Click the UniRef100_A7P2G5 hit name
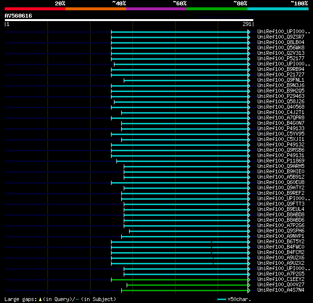This screenshot has width=313, height=303. [281, 274]
